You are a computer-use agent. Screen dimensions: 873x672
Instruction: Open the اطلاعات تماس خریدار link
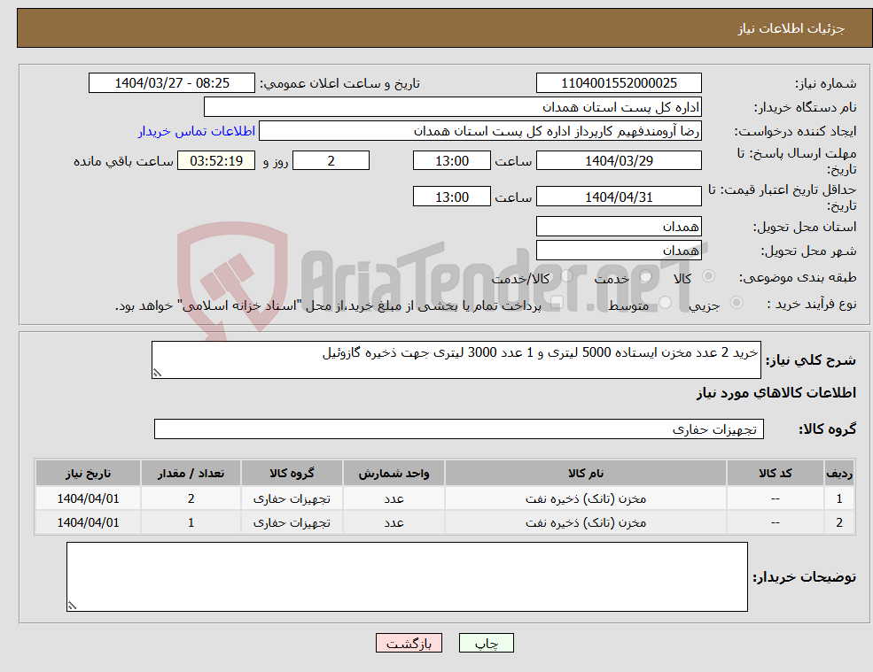197,131
